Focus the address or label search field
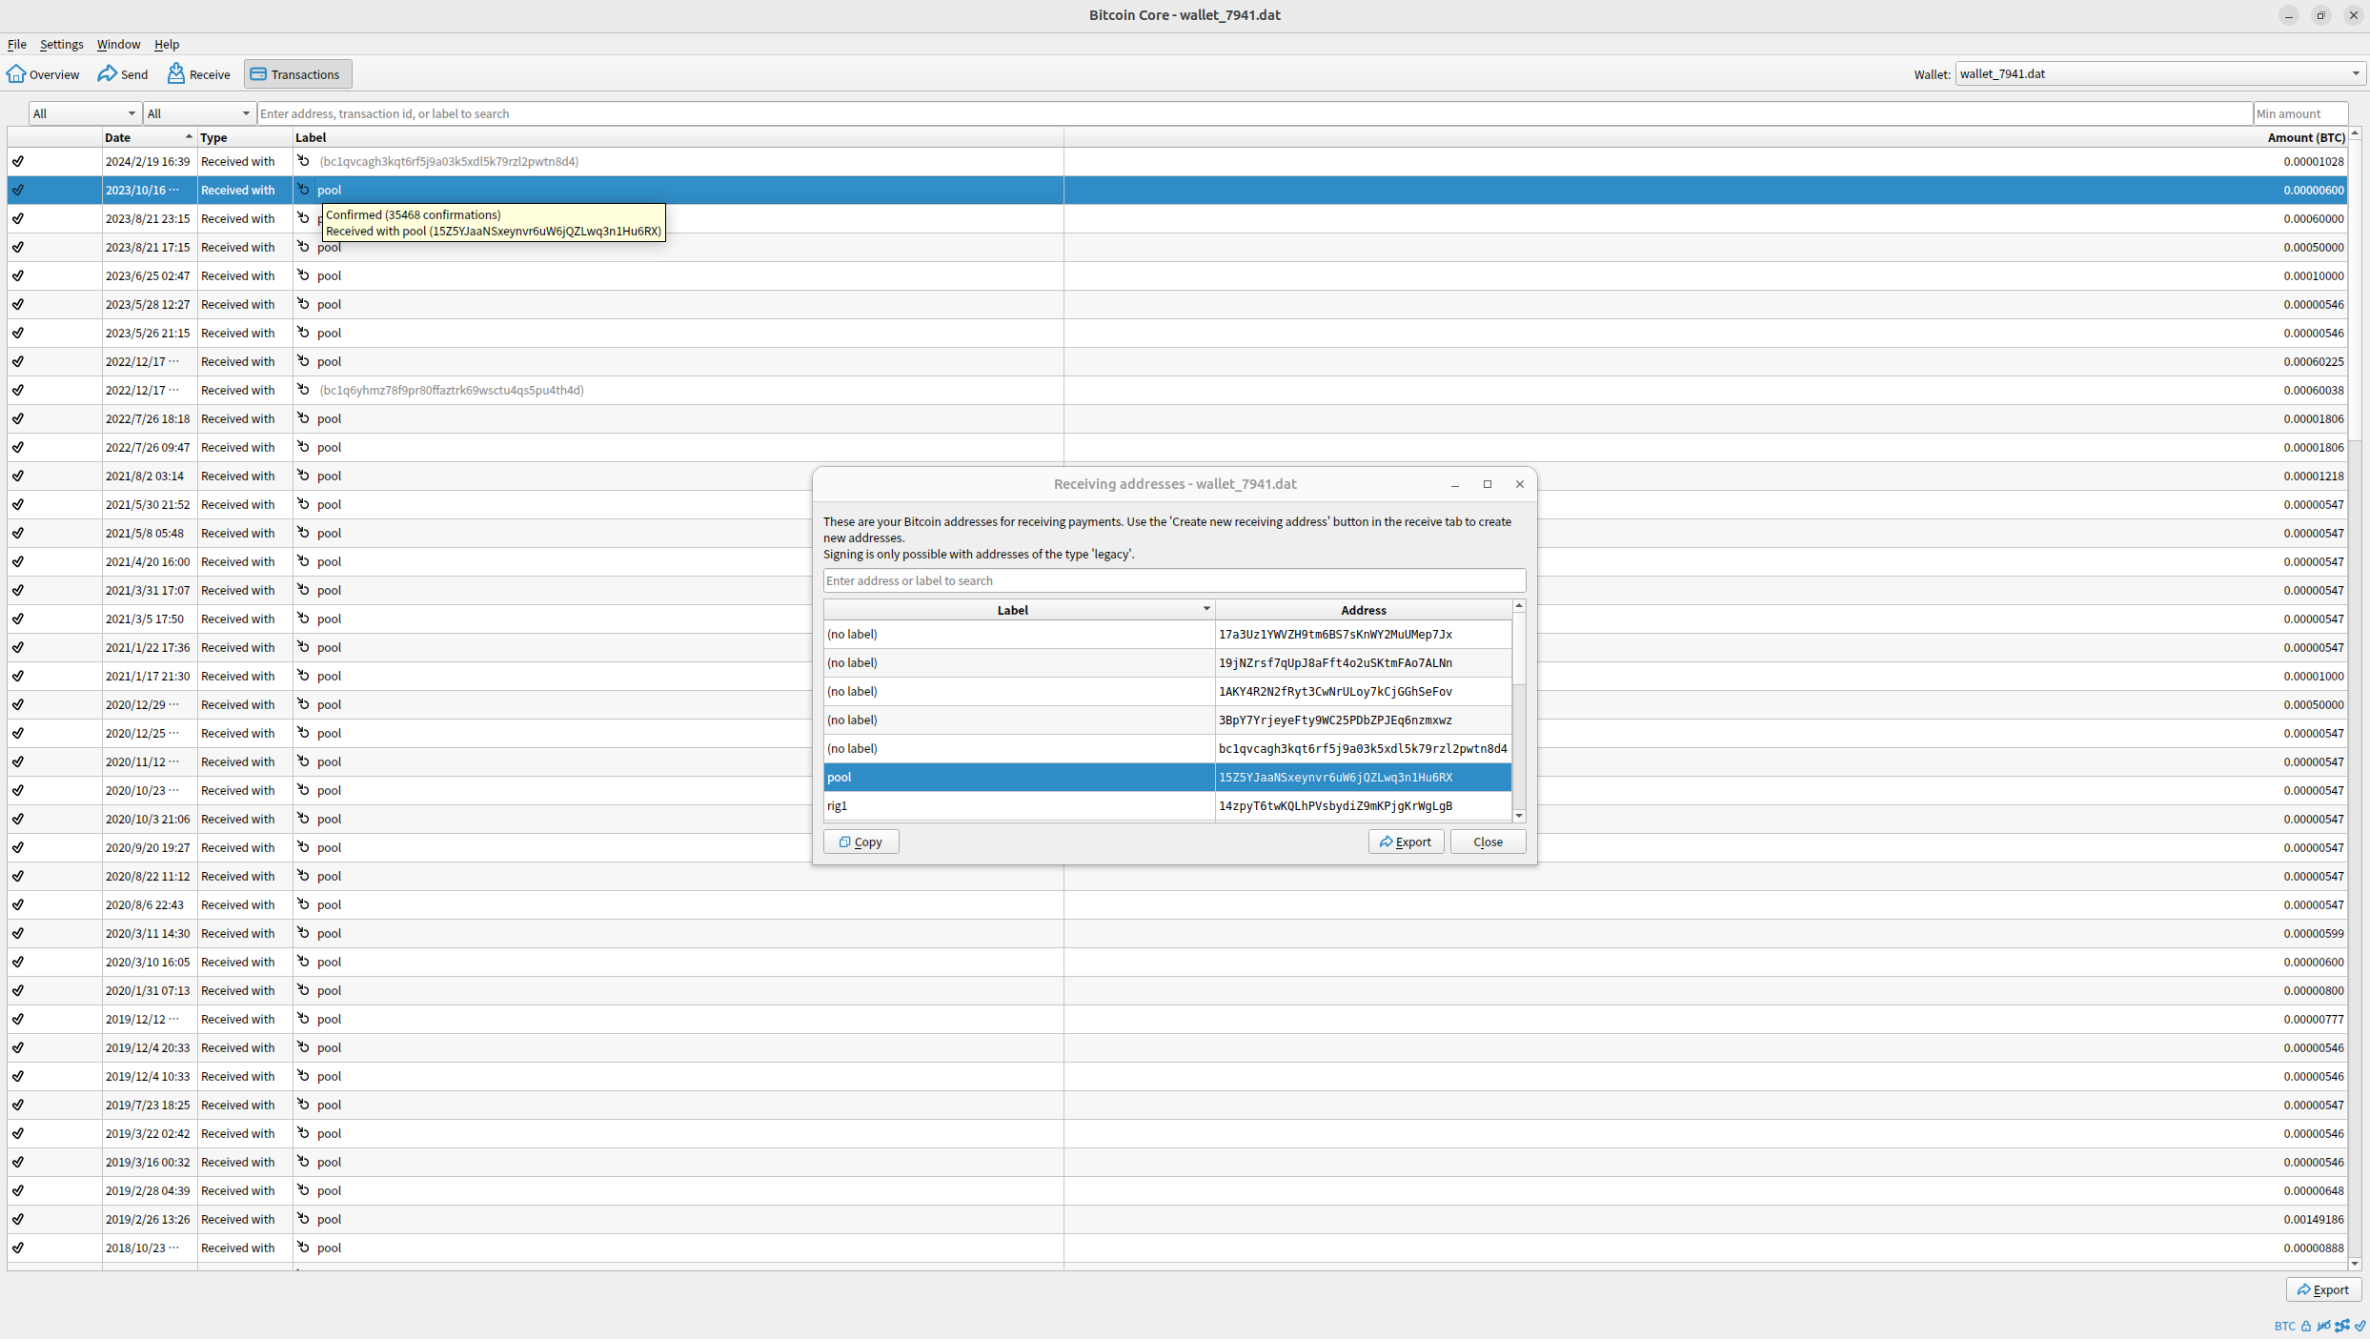2370x1339 pixels. (1174, 580)
